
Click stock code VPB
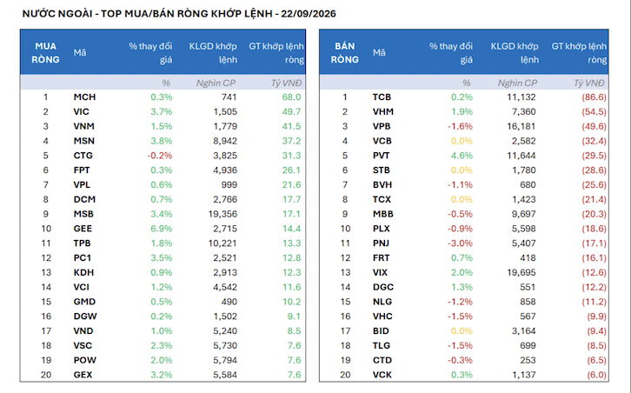coord(382,126)
